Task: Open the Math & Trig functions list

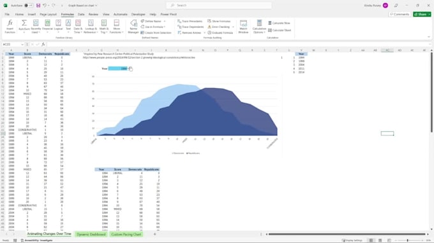Action: (104, 27)
